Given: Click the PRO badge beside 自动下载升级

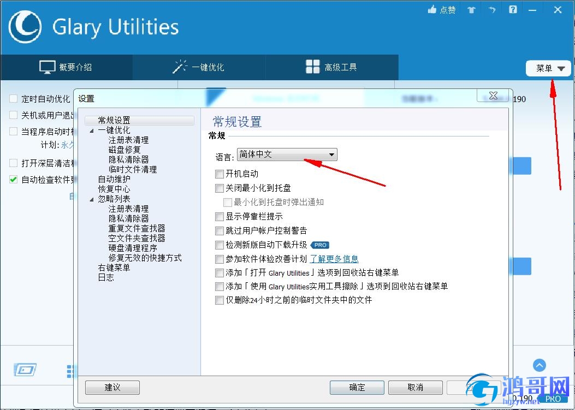Looking at the screenshot, I should [x=320, y=245].
